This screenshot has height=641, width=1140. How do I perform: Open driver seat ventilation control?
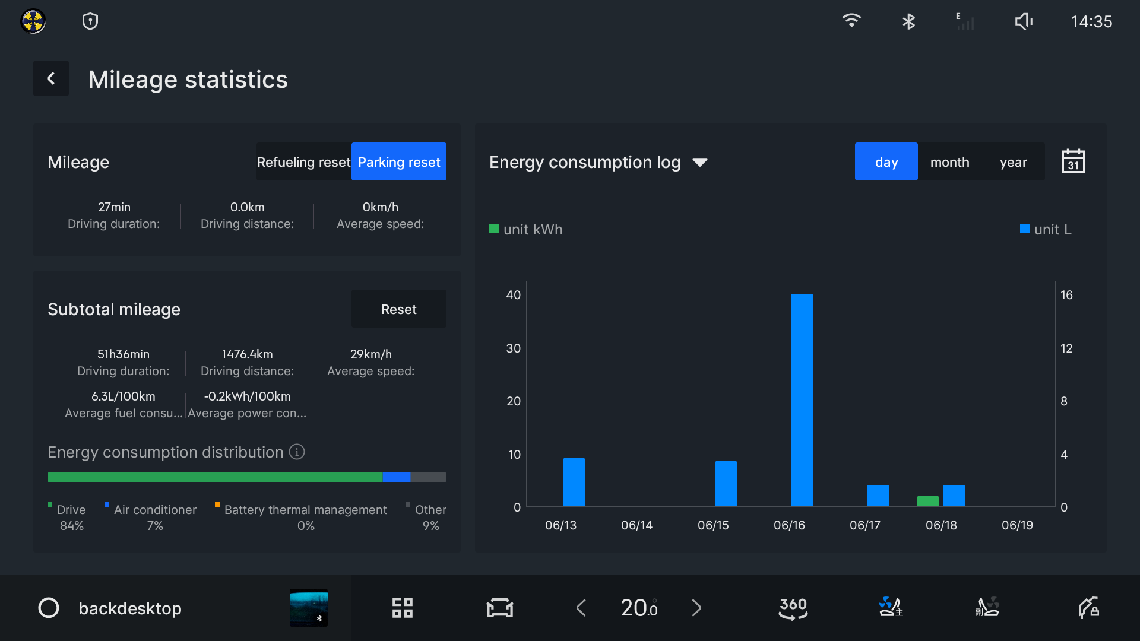pos(891,608)
